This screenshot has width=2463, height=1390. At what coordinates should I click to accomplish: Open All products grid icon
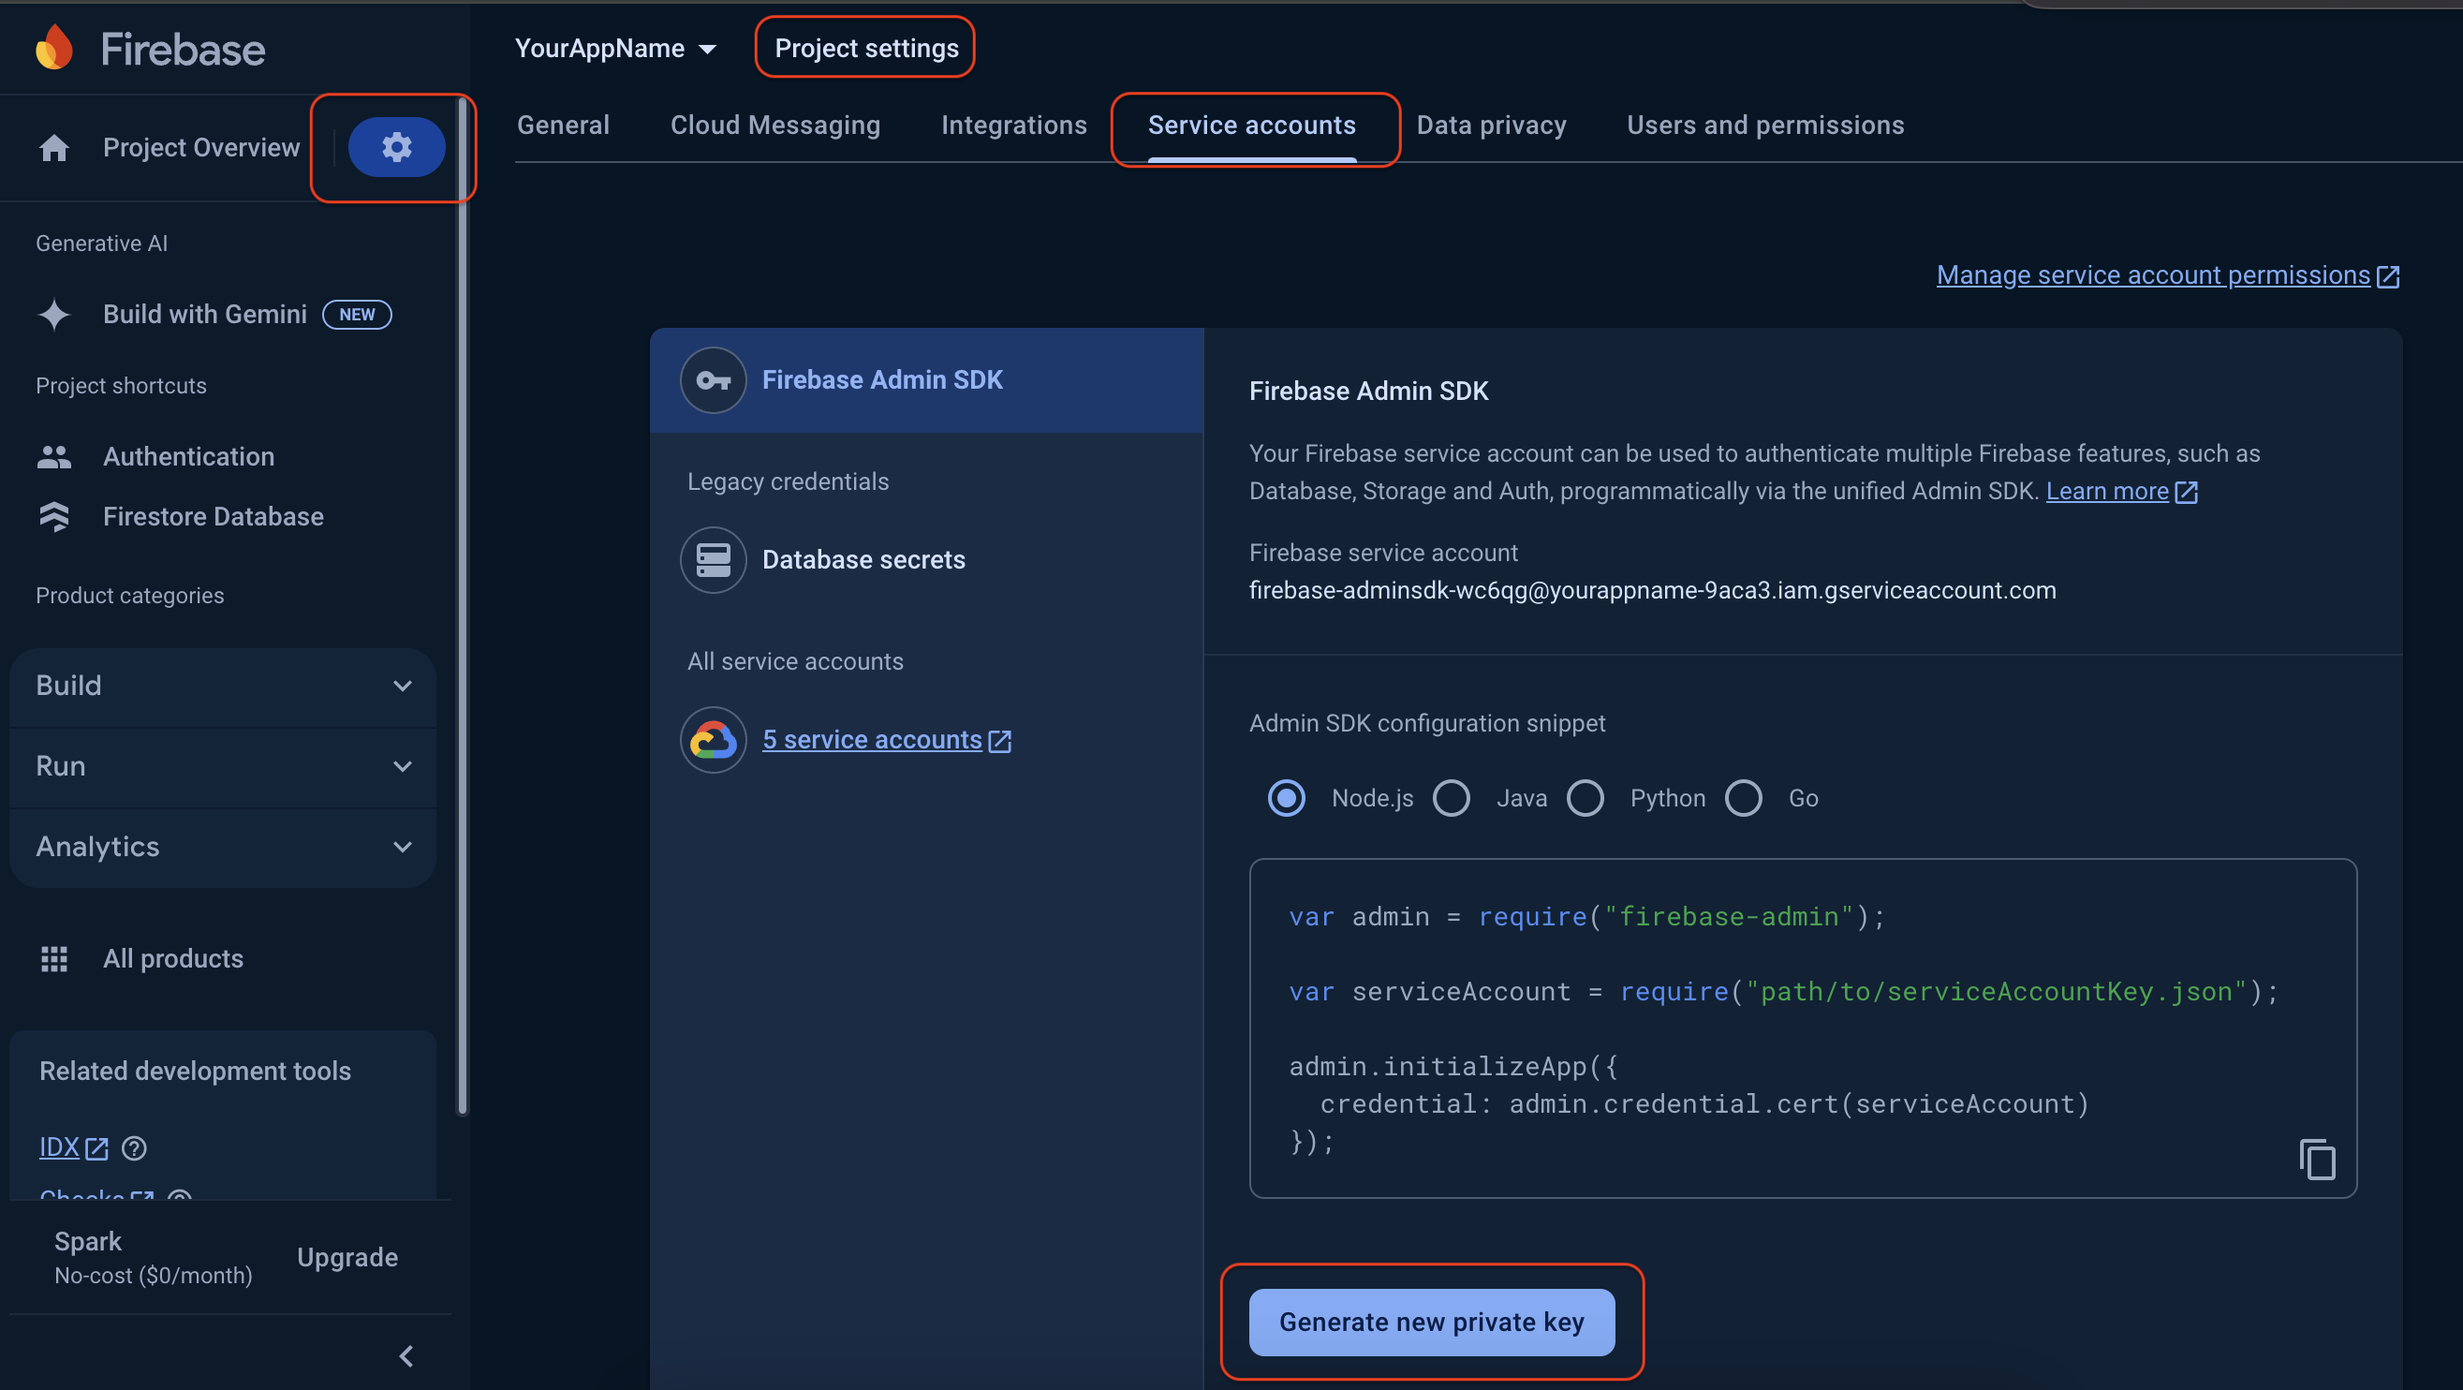tap(54, 959)
